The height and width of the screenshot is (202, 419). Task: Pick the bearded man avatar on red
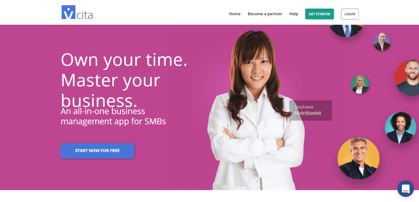point(408,78)
